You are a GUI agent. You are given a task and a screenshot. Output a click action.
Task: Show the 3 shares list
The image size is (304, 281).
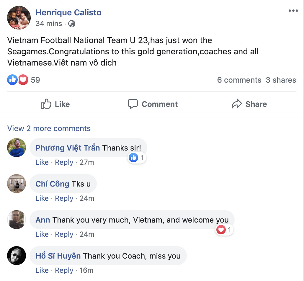[x=281, y=80]
